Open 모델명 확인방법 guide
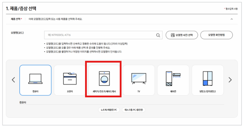This screenshot has width=243, height=126. click(216, 35)
